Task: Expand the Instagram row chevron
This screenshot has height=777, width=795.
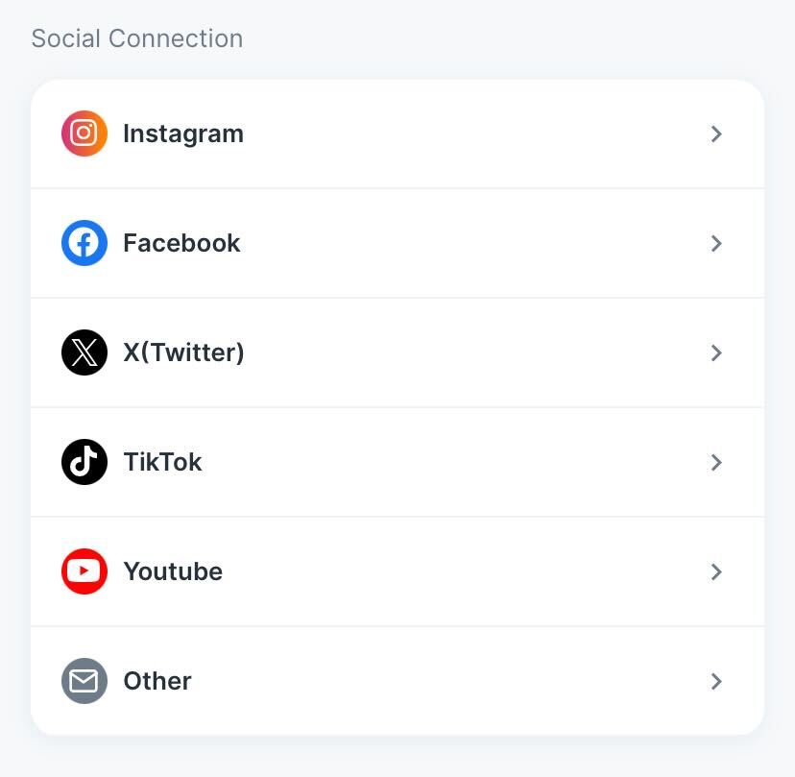Action: point(716,134)
